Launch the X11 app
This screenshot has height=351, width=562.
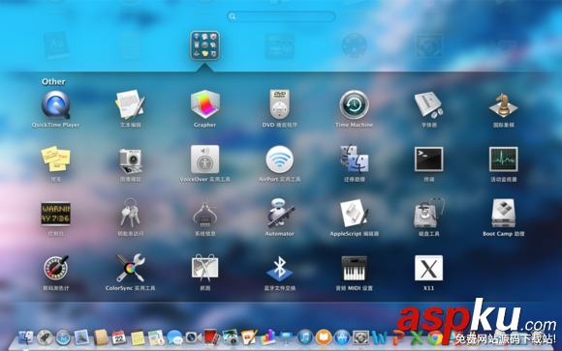tap(428, 268)
